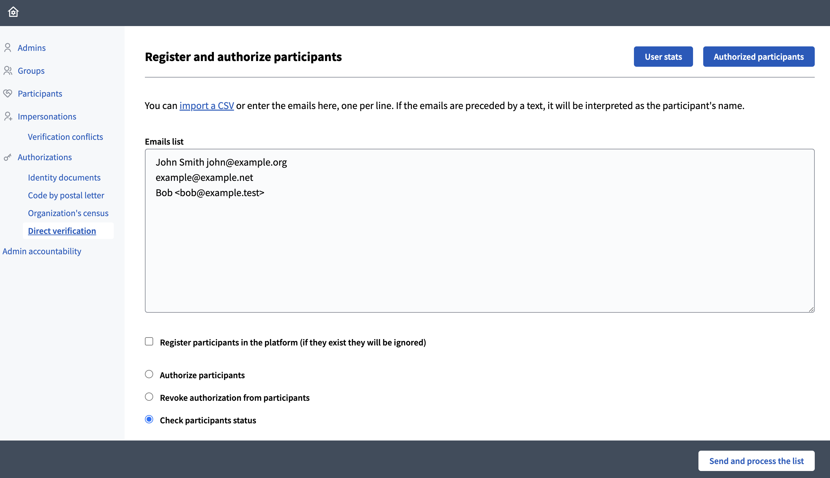This screenshot has height=478, width=830.
Task: Click the Impersonations user-plus icon
Action: point(8,116)
